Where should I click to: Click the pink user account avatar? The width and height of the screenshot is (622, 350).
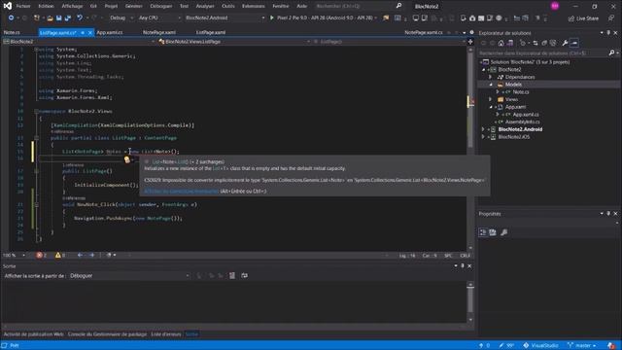555,6
